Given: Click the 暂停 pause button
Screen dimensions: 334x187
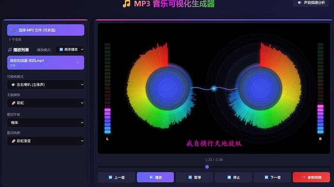Looking at the screenshot, I should 194,177.
